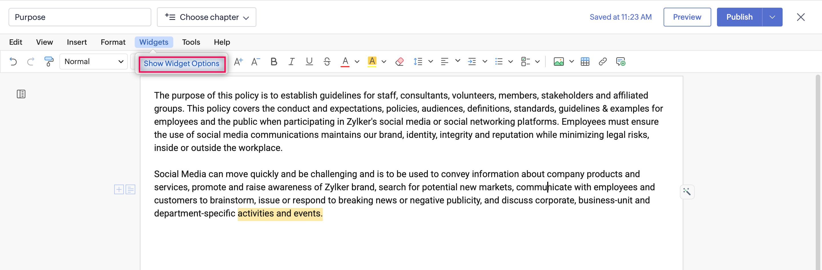Screen dimensions: 822x270
Task: Insert a hyperlink
Action: [x=603, y=62]
